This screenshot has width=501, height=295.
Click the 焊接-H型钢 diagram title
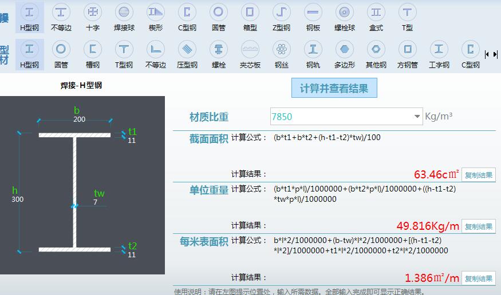[x=81, y=85]
